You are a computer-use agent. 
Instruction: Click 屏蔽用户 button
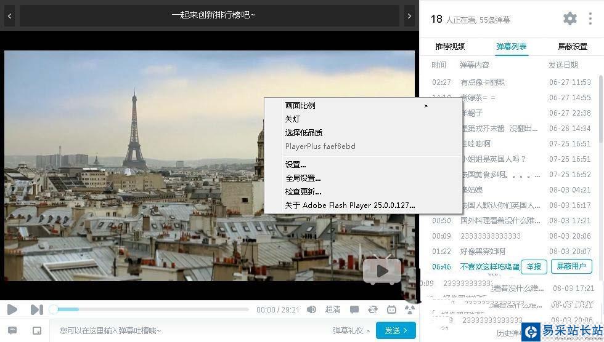[571, 266]
